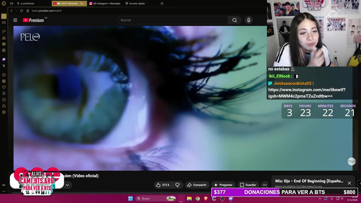Dislike the video
The height and width of the screenshot is (203, 361).
coord(177,185)
